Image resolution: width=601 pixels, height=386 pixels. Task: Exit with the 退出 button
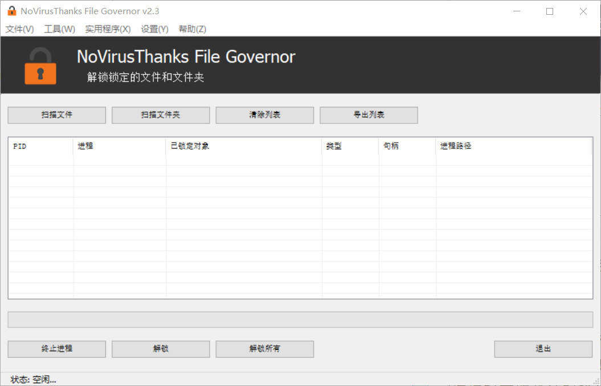click(543, 349)
